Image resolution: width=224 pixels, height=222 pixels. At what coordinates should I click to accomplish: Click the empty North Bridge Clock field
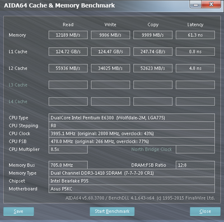[195, 149]
